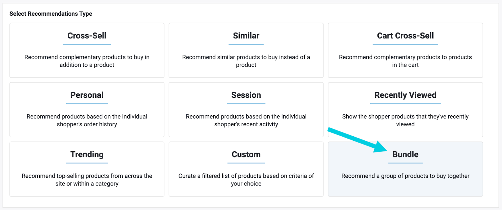Click description about shopper's recent activity
502x210 pixels.
click(246, 120)
